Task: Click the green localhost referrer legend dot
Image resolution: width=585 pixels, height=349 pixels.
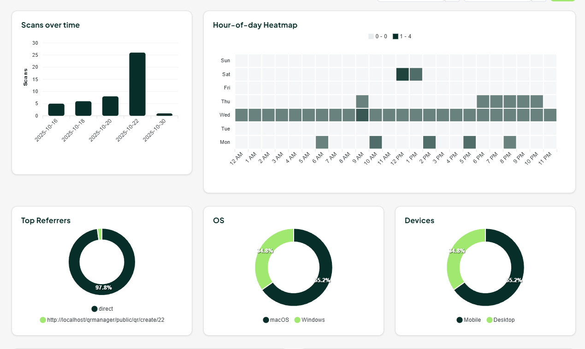Action: tap(42, 319)
